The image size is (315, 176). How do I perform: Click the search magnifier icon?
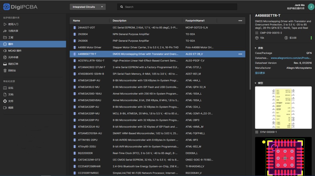pyautogui.click(x=122, y=7)
